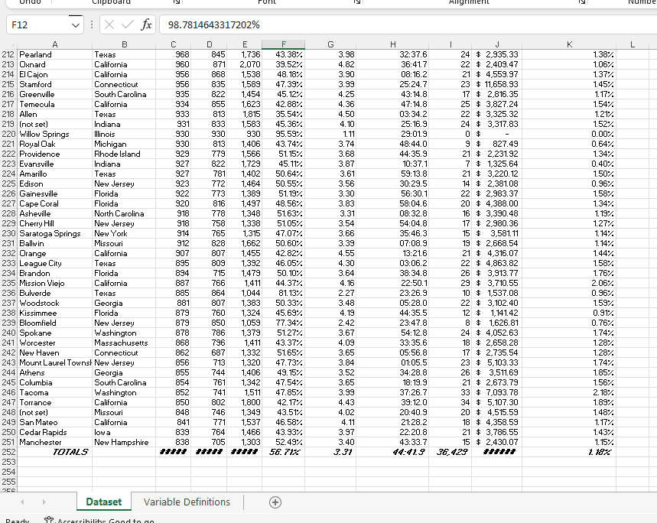This screenshot has height=523, width=657.
Task: Select the Oxnard cell
Action: [x=55, y=64]
